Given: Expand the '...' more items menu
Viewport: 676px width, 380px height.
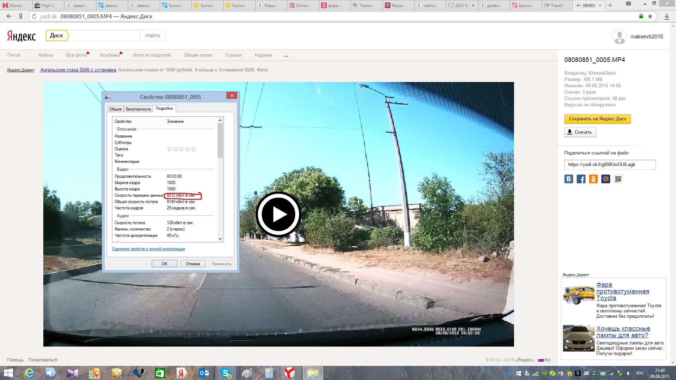Looking at the screenshot, I should (x=286, y=55).
